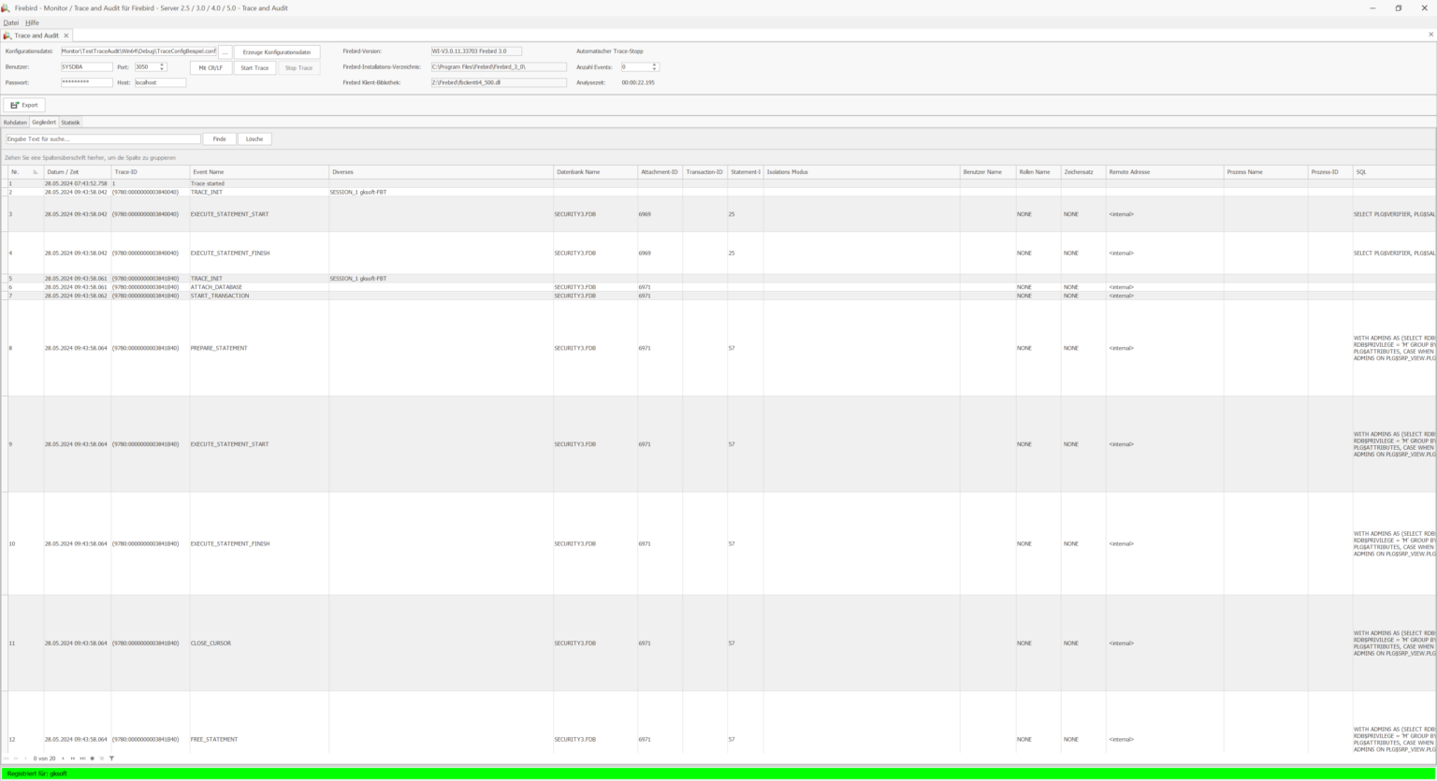Image resolution: width=1437 pixels, height=781 pixels.
Task: Toggle the Mit CR/LF button
Action: [x=210, y=68]
